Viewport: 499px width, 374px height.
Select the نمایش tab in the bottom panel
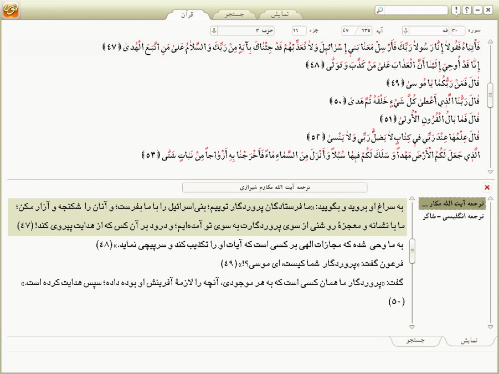coord(469,341)
